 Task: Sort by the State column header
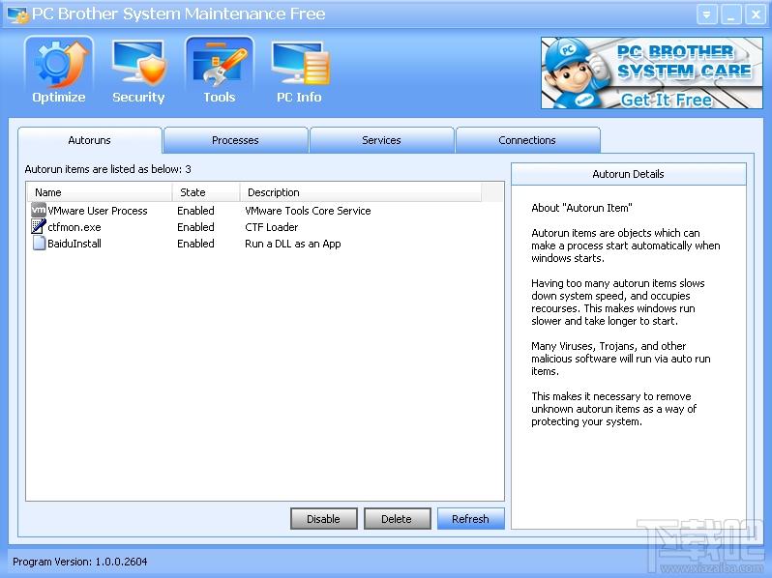[206, 192]
